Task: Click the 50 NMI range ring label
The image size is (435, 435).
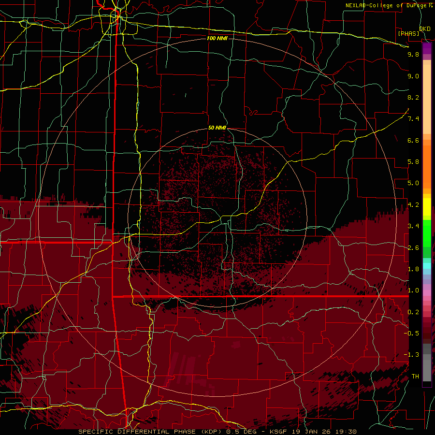Action: [x=217, y=128]
